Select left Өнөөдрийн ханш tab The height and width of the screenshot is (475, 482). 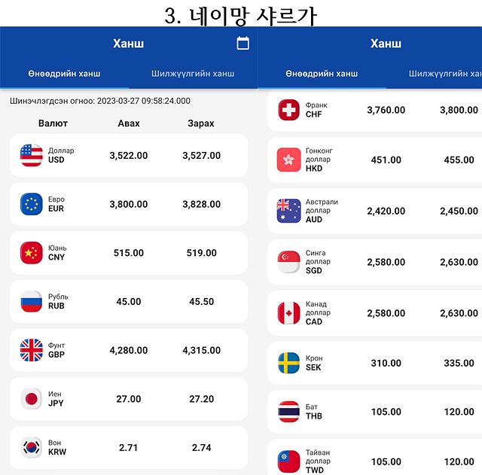click(x=64, y=74)
